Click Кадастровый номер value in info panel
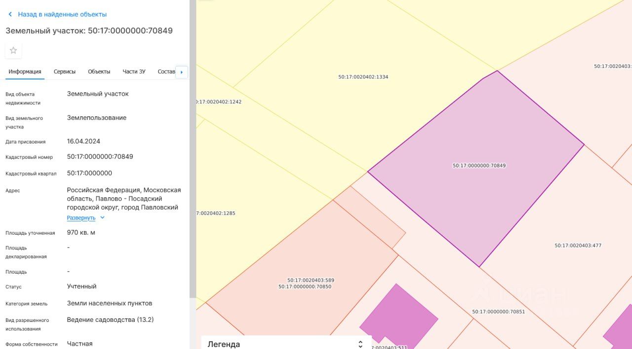The width and height of the screenshot is (632, 349). coord(100,157)
